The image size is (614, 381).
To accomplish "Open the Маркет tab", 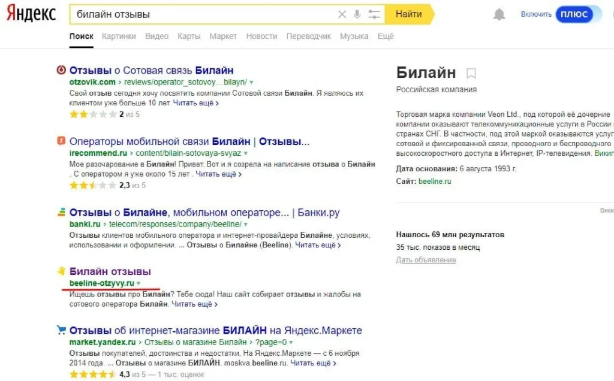I will 223,37.
